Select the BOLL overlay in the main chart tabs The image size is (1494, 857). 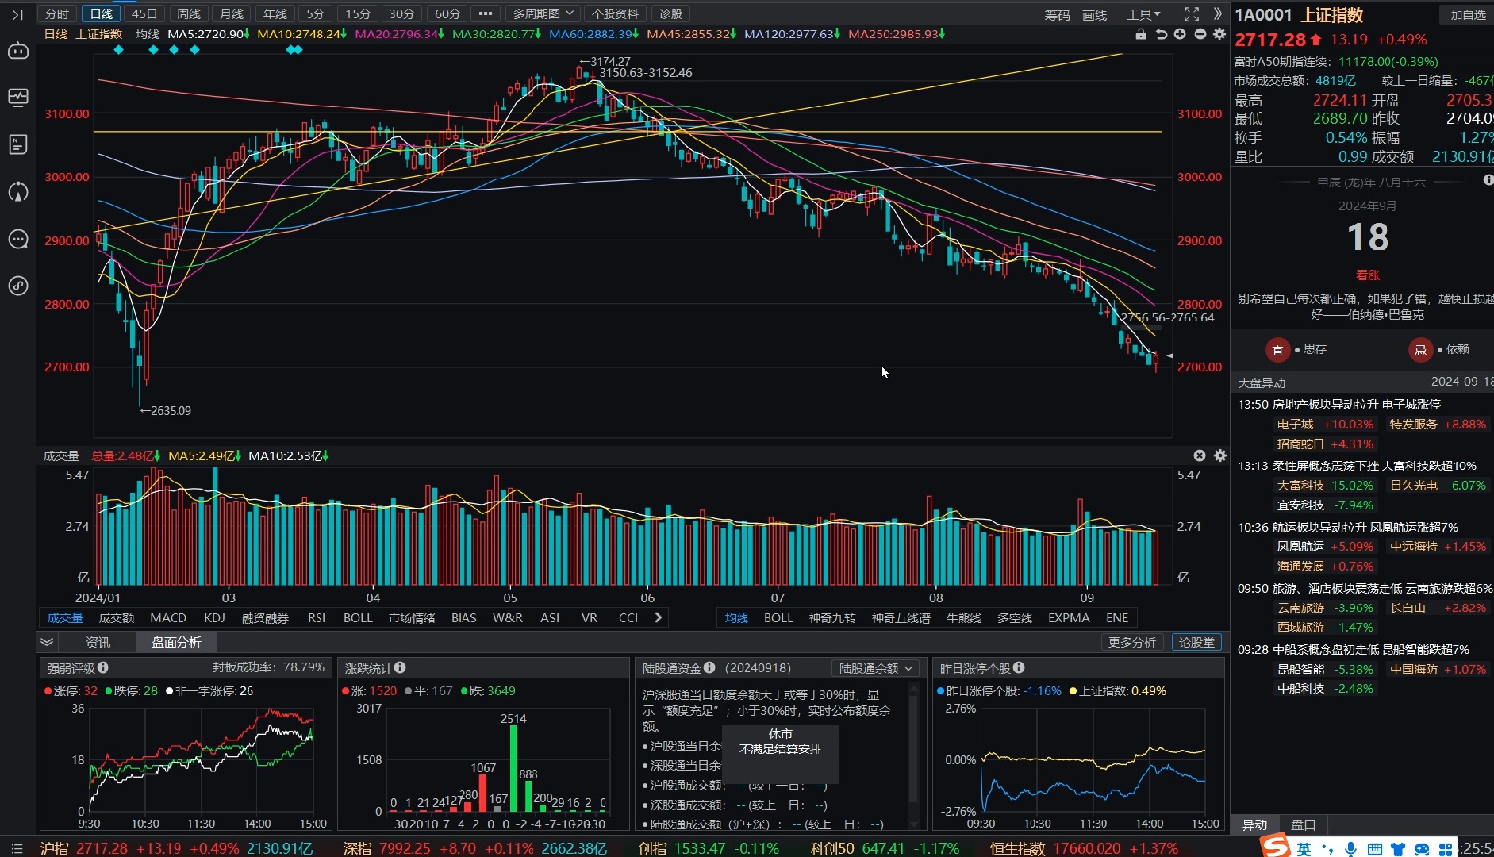coord(778,617)
